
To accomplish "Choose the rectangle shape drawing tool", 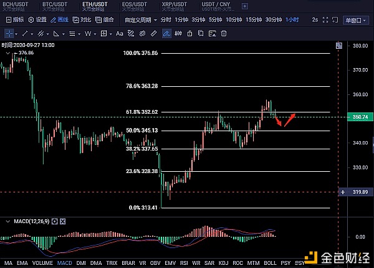I will [x=103, y=34].
